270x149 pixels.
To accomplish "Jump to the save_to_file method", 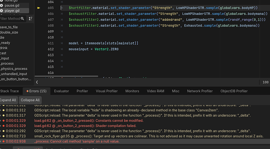I will (x=9, y=27).
